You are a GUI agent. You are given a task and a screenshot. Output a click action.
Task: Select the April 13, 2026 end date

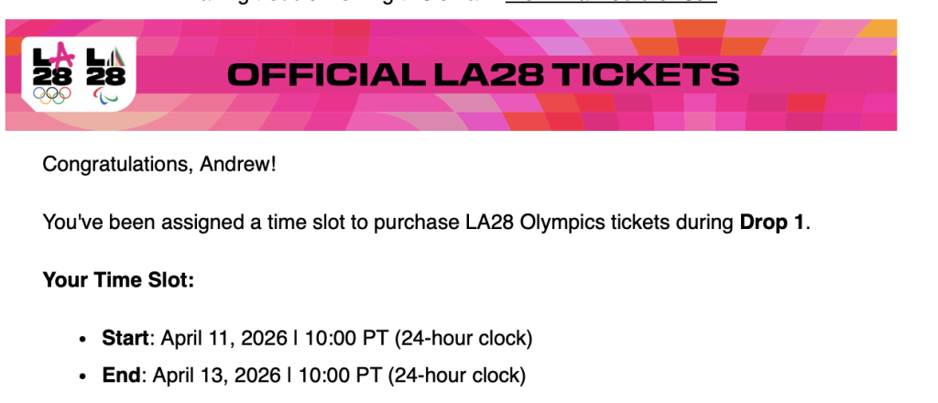(x=208, y=375)
